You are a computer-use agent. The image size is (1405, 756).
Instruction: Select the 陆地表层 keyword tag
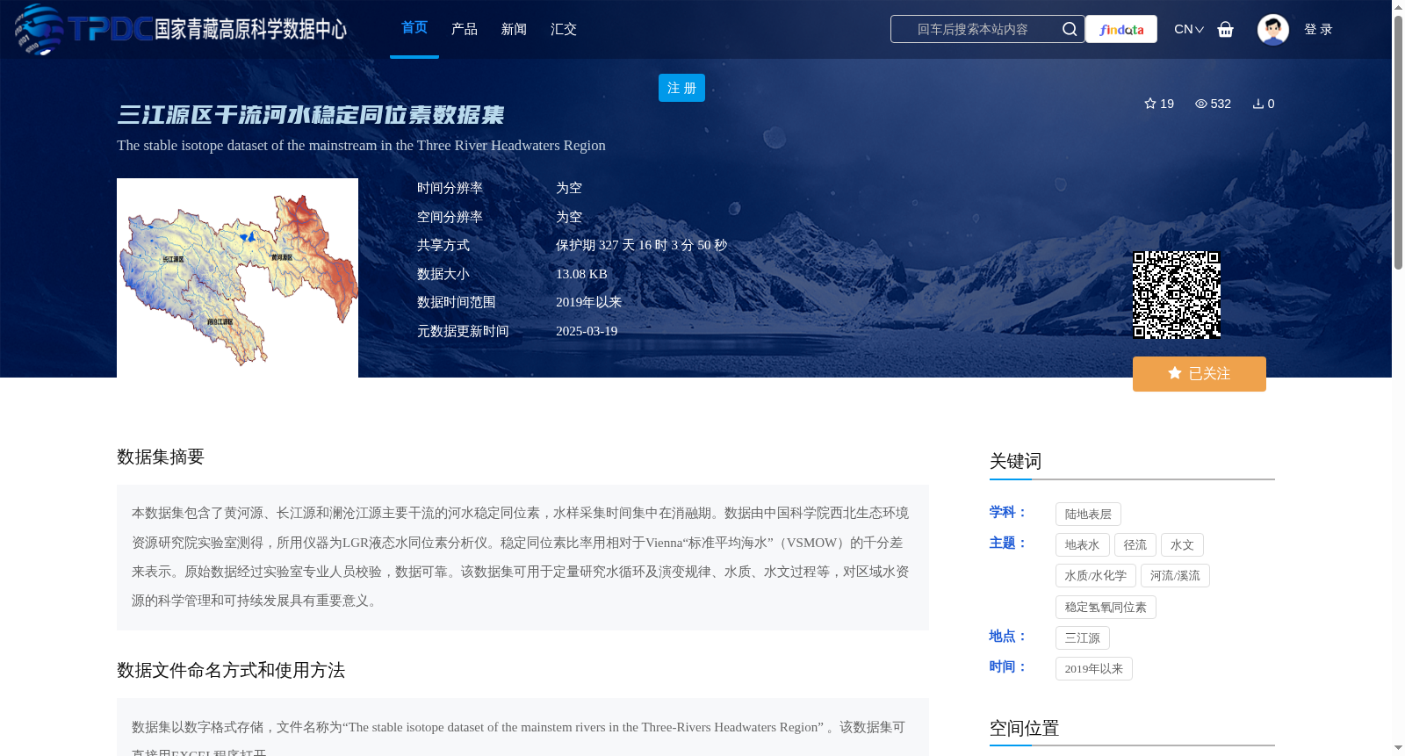[1088, 515]
